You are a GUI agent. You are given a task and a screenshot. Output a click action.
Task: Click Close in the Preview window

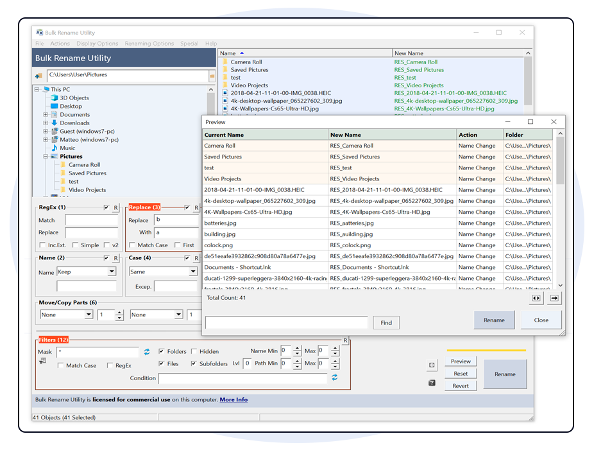[x=541, y=320]
